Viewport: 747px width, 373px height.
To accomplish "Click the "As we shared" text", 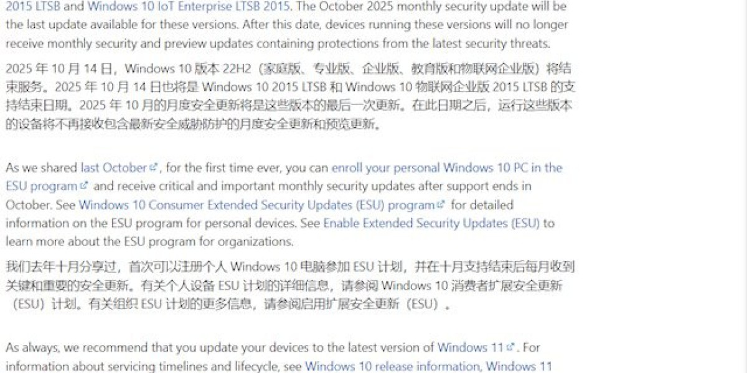I will [42, 168].
